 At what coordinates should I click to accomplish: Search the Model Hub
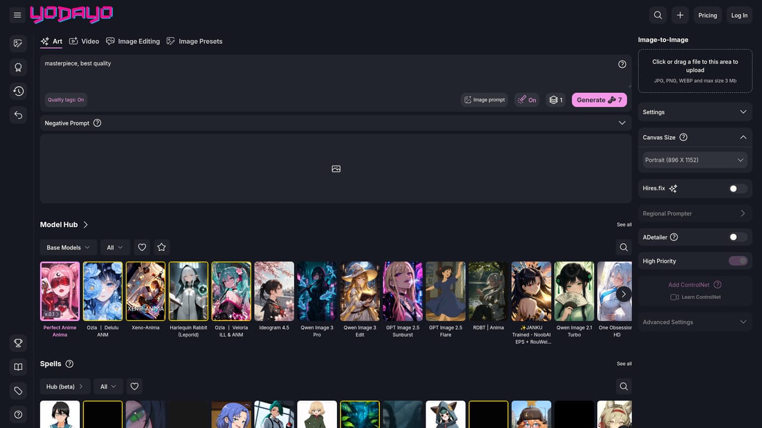click(x=623, y=247)
